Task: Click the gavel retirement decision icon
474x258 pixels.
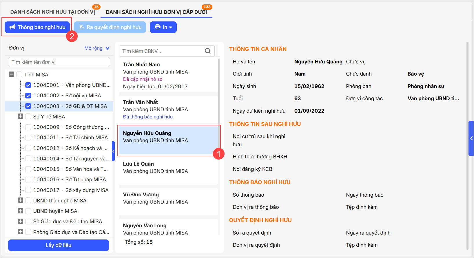Action: pos(82,27)
